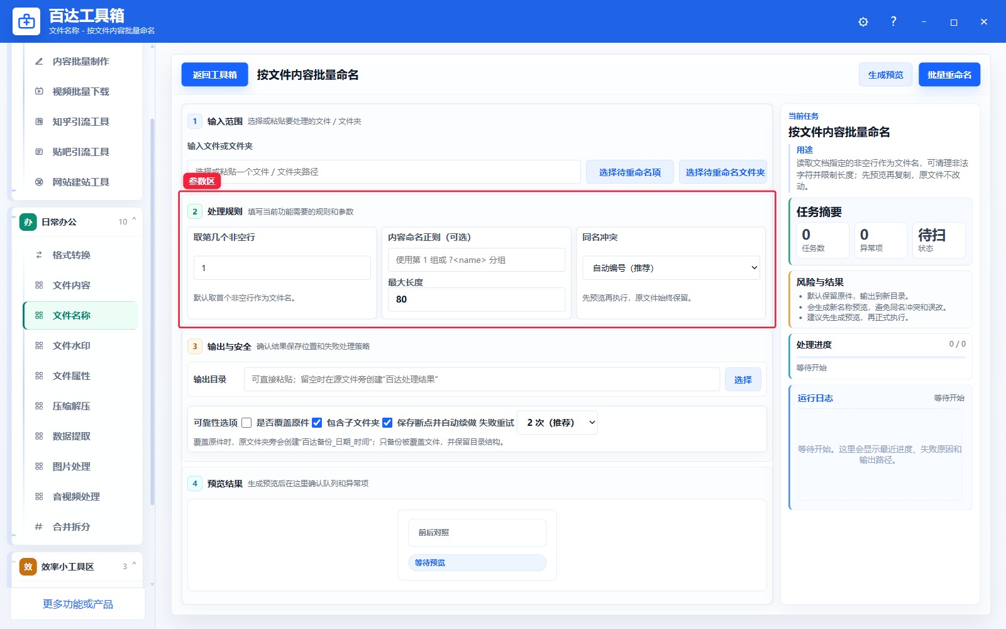Click the globe icon beside 网站建站工具
This screenshot has width=1006, height=629.
pyautogui.click(x=39, y=182)
